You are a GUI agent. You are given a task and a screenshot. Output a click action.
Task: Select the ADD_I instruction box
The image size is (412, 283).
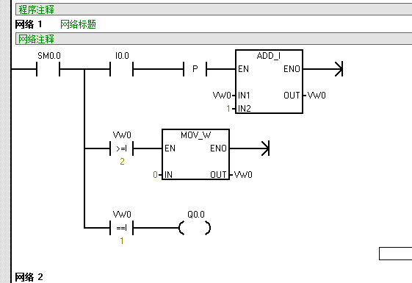click(x=269, y=82)
